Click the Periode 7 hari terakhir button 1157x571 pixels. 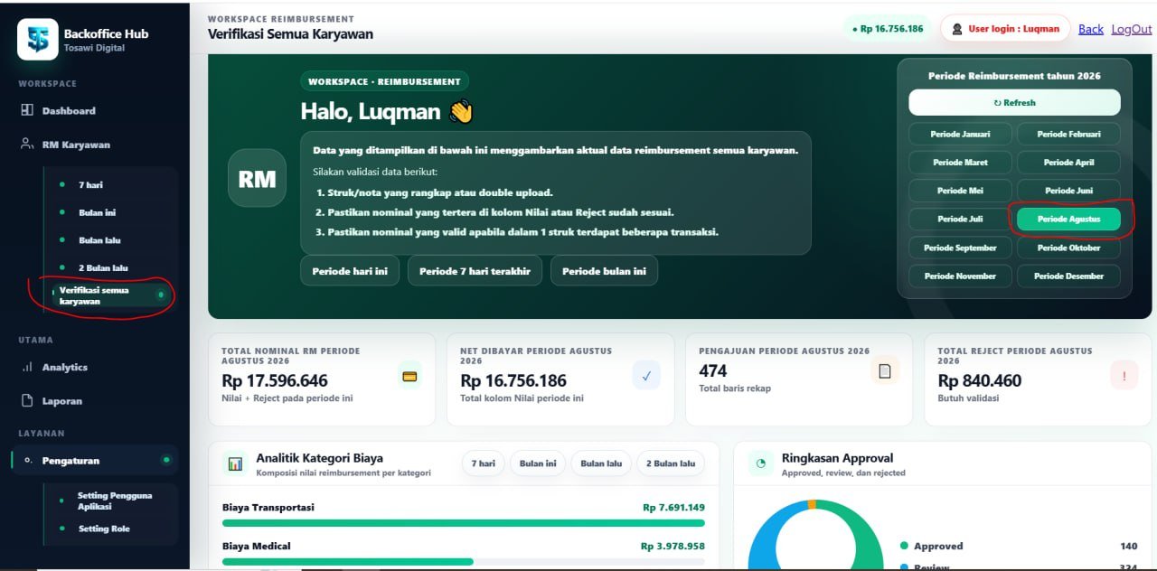click(475, 271)
